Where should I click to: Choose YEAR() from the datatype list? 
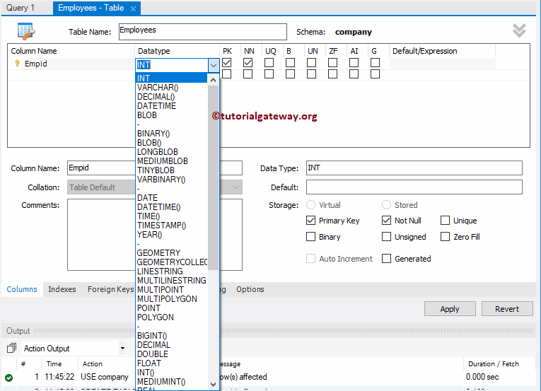click(x=149, y=235)
